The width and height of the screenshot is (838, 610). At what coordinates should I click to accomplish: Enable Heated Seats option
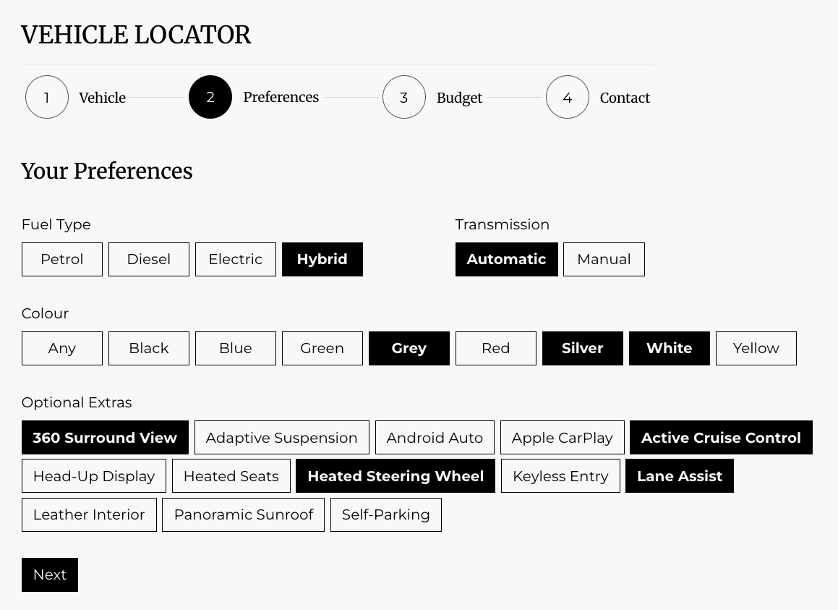[x=231, y=476]
